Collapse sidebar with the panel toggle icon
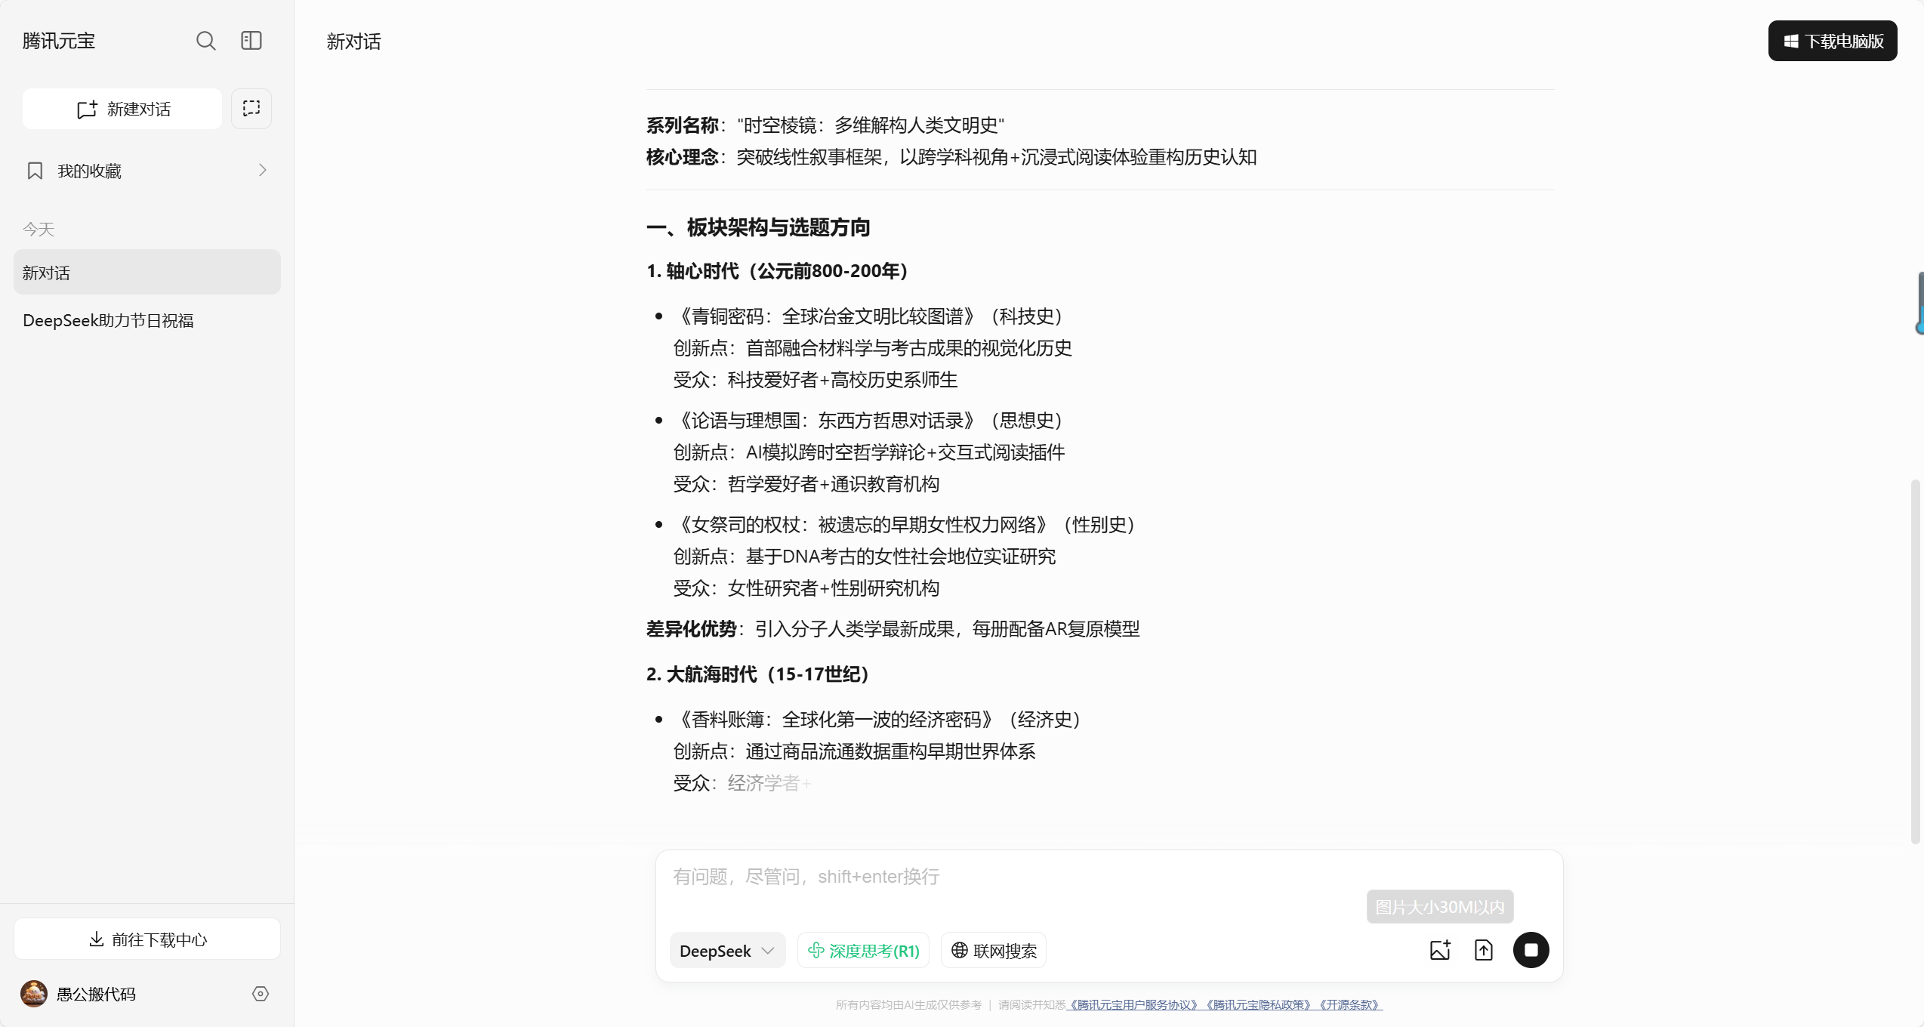 pos(251,41)
